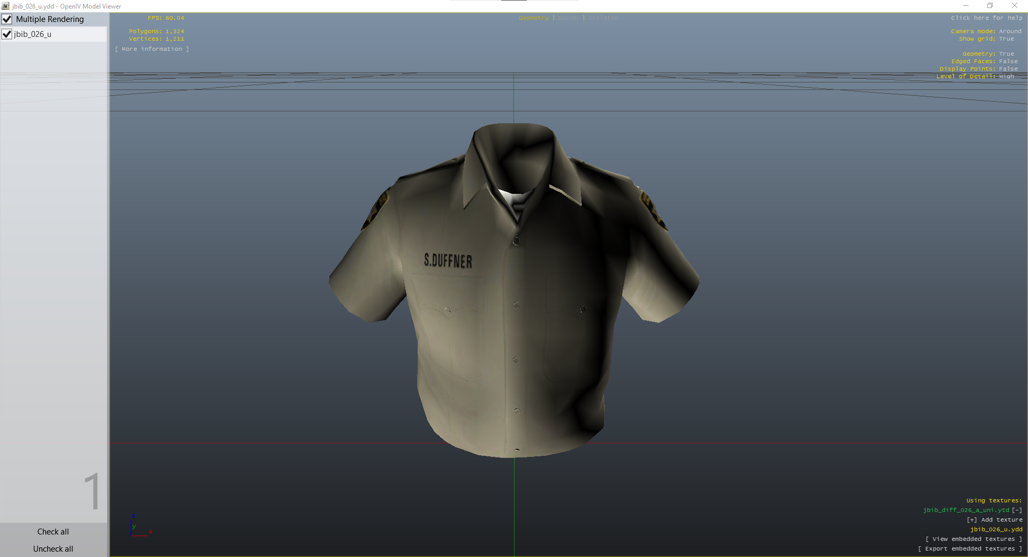Click the [+] Add texture icon
Screen dimensions: 1028x557
coord(972,520)
